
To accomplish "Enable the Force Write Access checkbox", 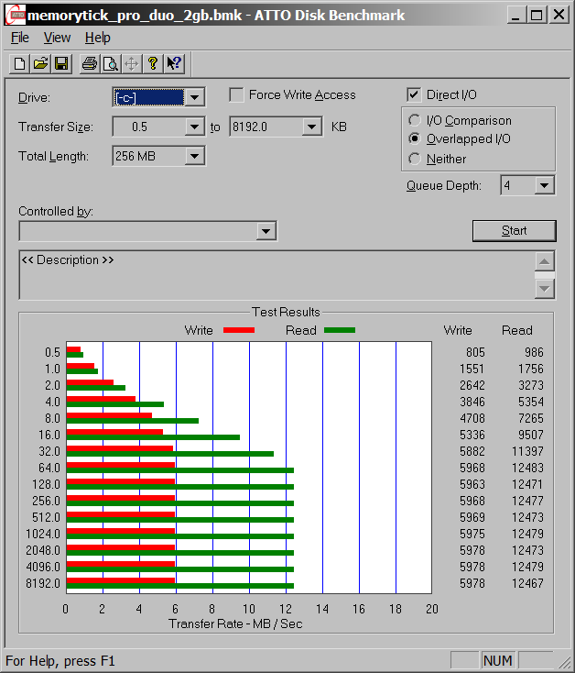I will pyautogui.click(x=236, y=95).
